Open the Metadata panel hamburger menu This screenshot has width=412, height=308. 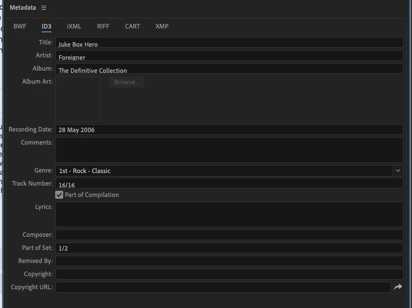click(x=44, y=7)
